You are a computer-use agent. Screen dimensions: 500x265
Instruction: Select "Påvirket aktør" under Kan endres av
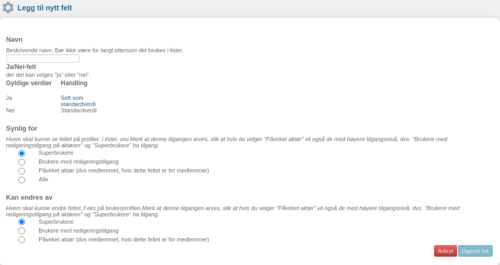tap(21, 239)
